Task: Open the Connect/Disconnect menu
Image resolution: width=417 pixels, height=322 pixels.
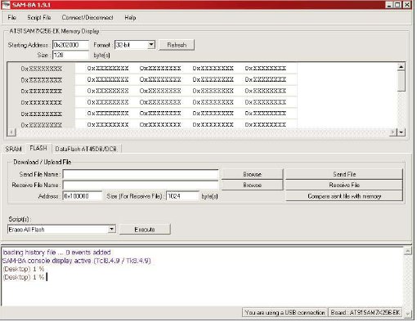Action: pyautogui.click(x=87, y=18)
